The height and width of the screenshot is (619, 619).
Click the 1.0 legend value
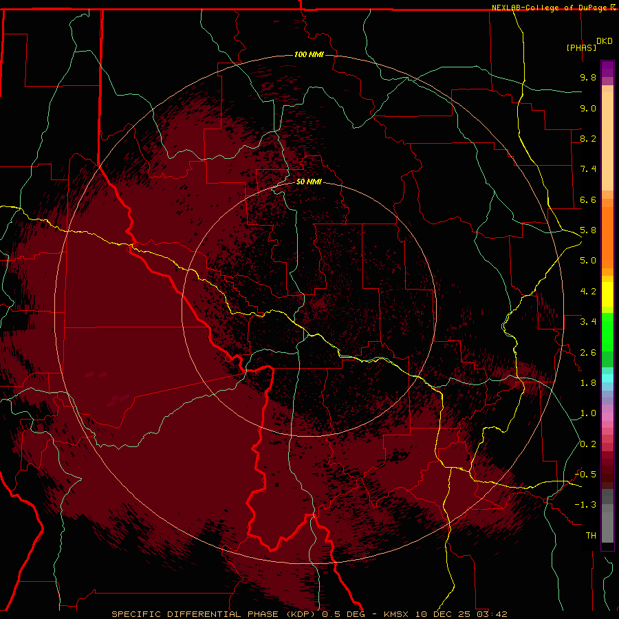pos(588,413)
